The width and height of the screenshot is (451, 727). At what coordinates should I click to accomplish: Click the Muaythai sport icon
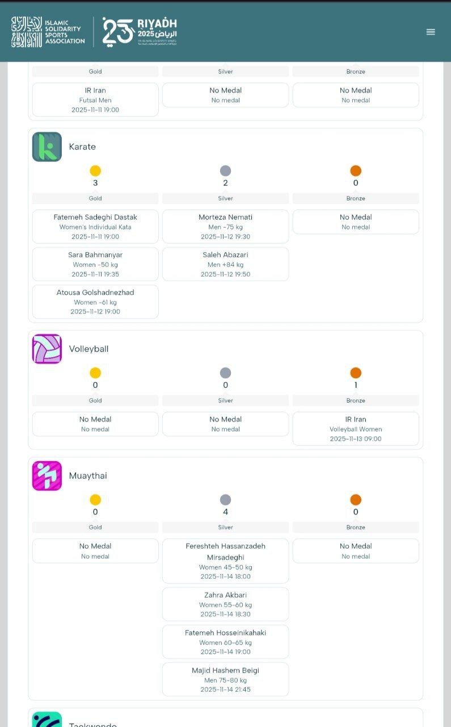(47, 476)
